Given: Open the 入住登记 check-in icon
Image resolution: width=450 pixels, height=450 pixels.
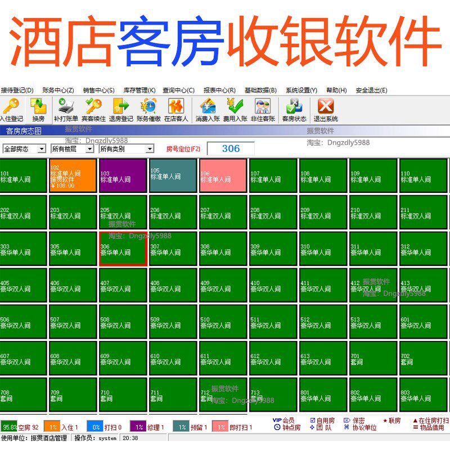Looking at the screenshot, I should pyautogui.click(x=11, y=109).
